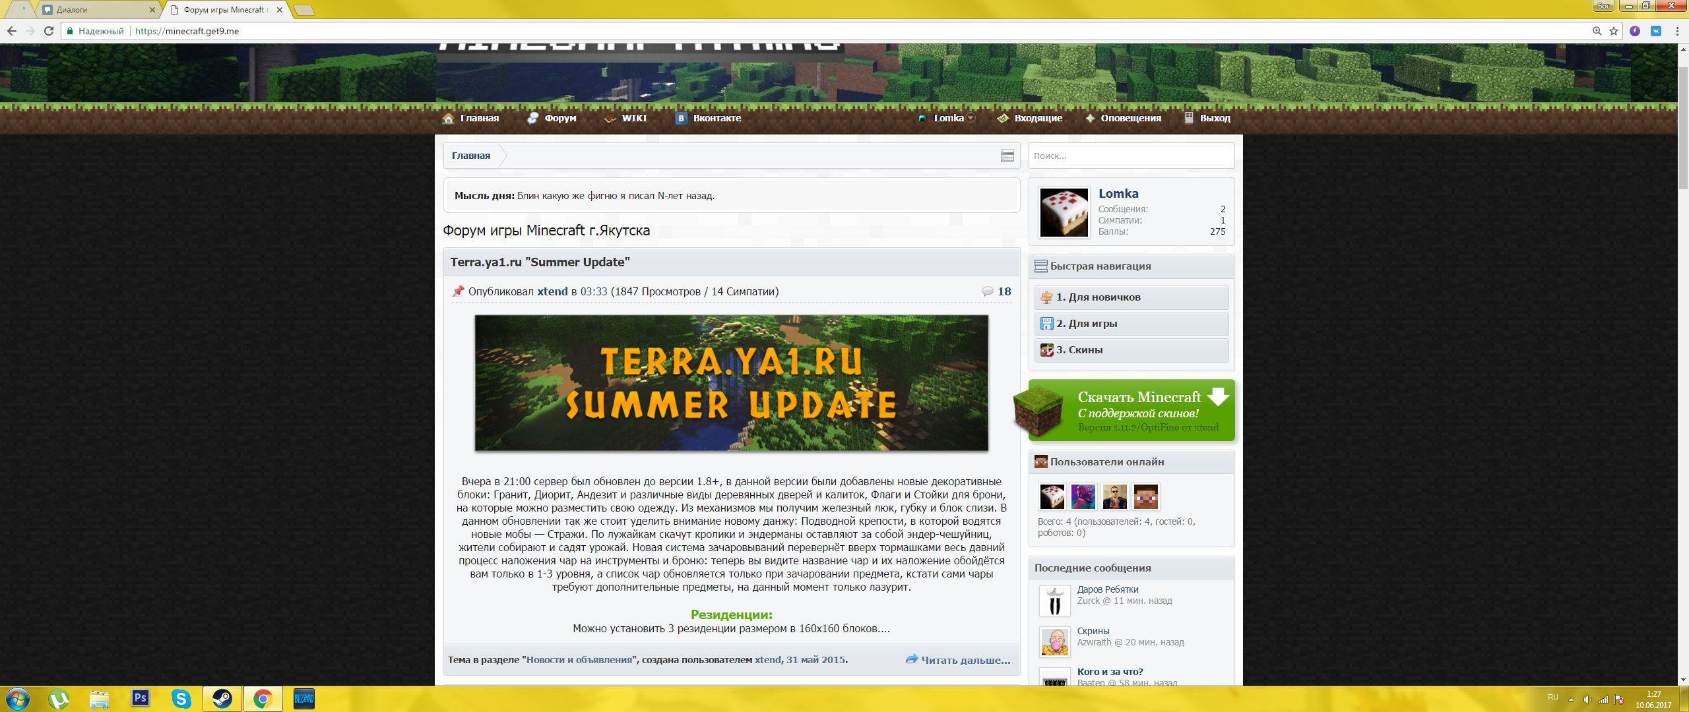Open Blizzard app from the taskbar

pyautogui.click(x=304, y=699)
